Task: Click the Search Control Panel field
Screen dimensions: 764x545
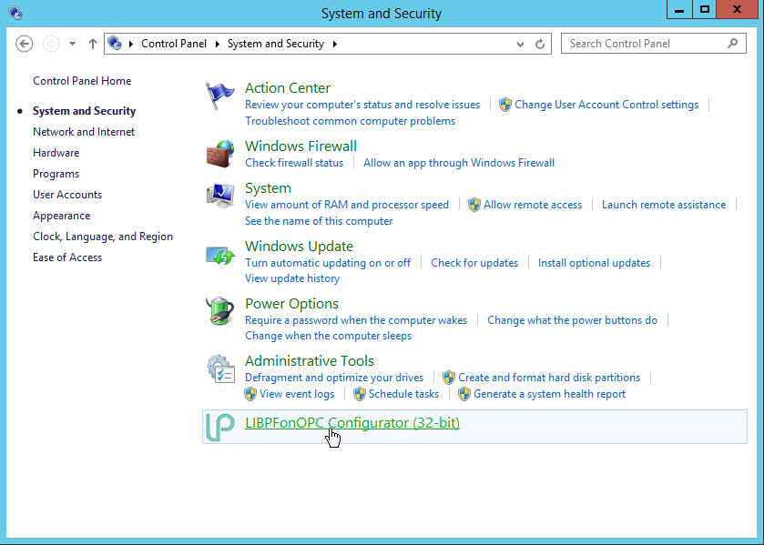Action: point(645,44)
